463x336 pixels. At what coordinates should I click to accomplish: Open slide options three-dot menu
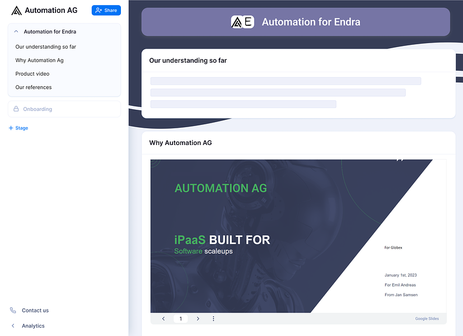pyautogui.click(x=213, y=319)
